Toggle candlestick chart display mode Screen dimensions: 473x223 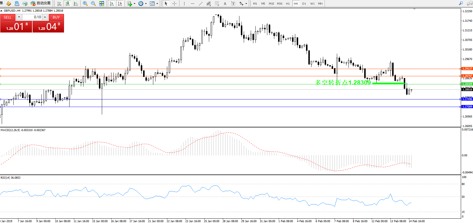67,3
